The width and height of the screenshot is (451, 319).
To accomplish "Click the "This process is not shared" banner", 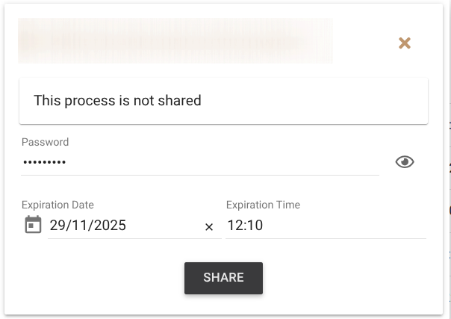I will [223, 100].
